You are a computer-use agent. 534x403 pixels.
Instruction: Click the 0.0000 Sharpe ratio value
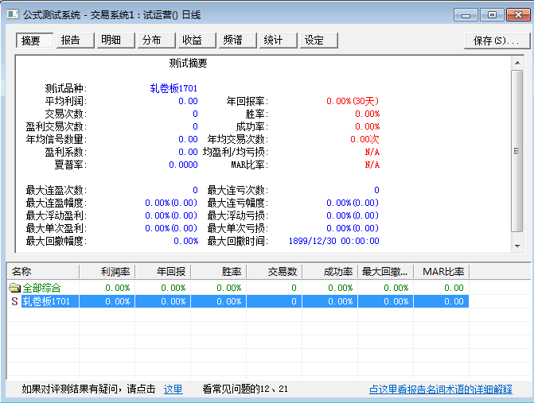(183, 165)
